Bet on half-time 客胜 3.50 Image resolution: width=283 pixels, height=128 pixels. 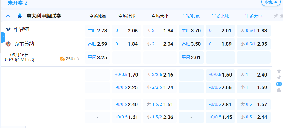(x=191, y=44)
